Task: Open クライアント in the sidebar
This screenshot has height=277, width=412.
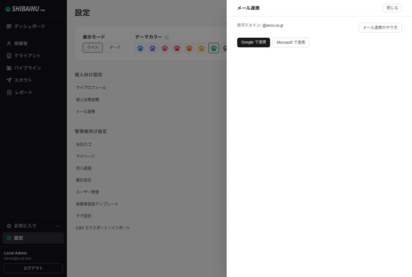Action: [x=33, y=56]
